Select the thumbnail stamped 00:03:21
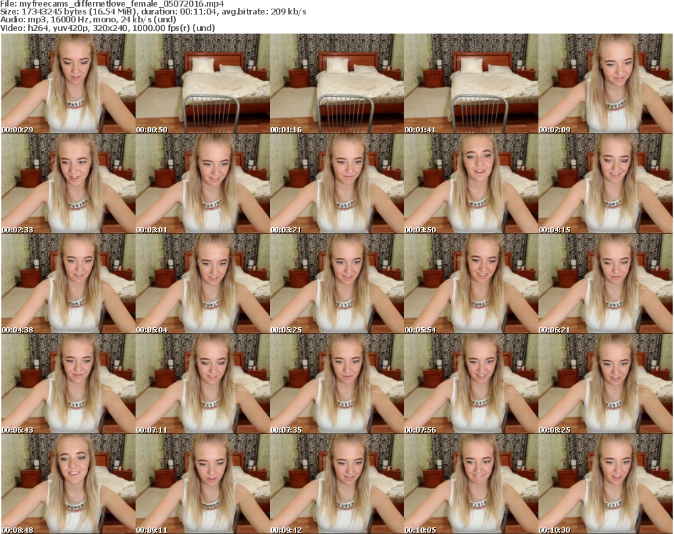Screen dimensions: 674x534 336,184
